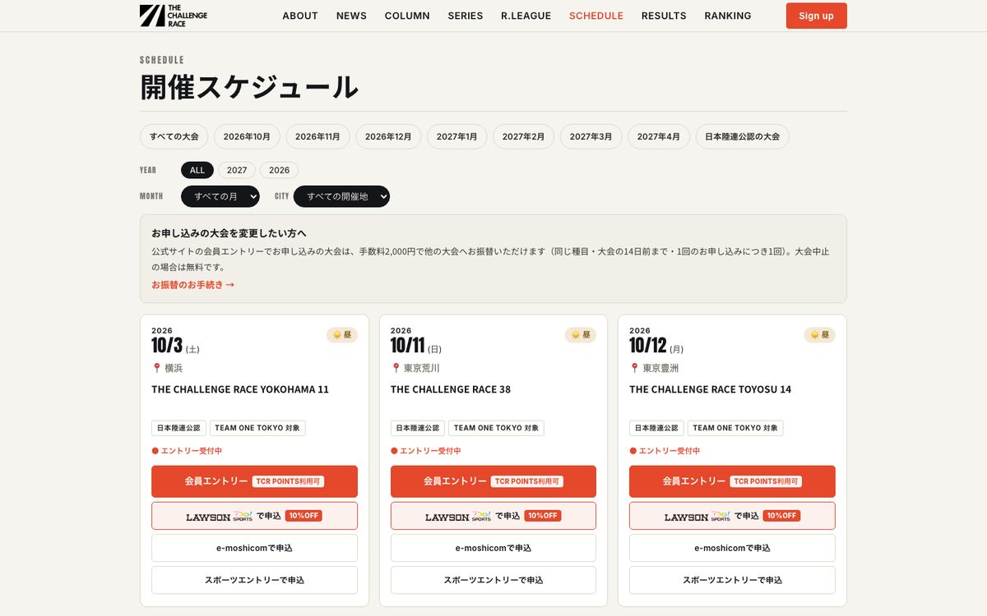Open the すべての月 month dropdown
The height and width of the screenshot is (616, 987).
[220, 196]
